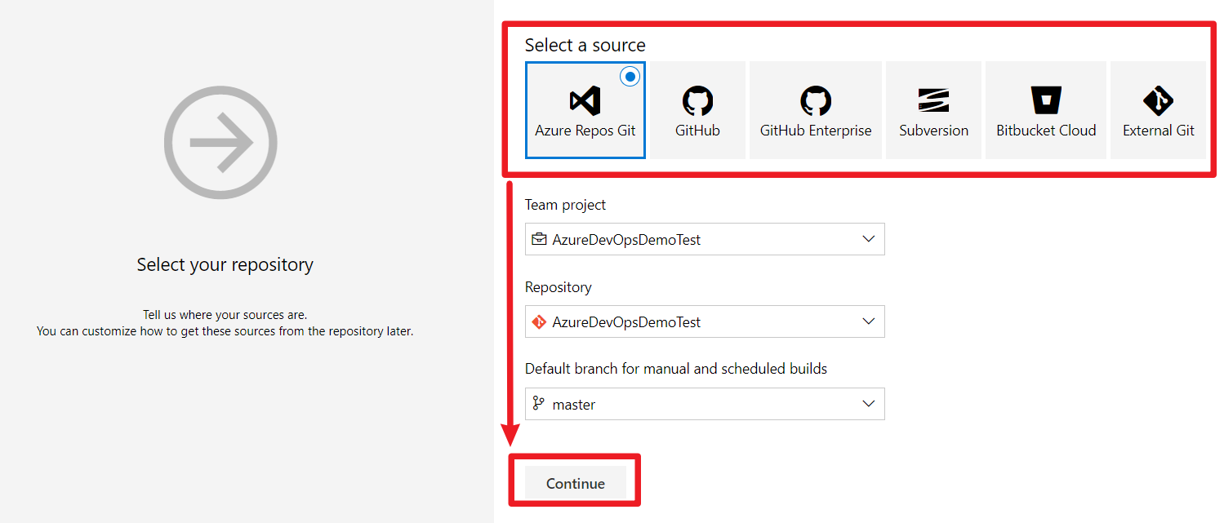1224x523 pixels.
Task: Click the Continue button
Action: click(x=576, y=483)
